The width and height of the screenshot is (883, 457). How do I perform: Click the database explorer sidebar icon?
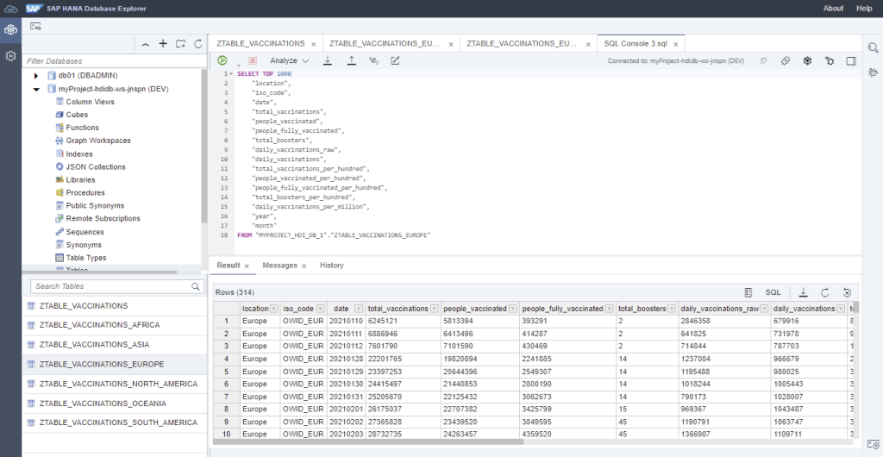click(10, 30)
